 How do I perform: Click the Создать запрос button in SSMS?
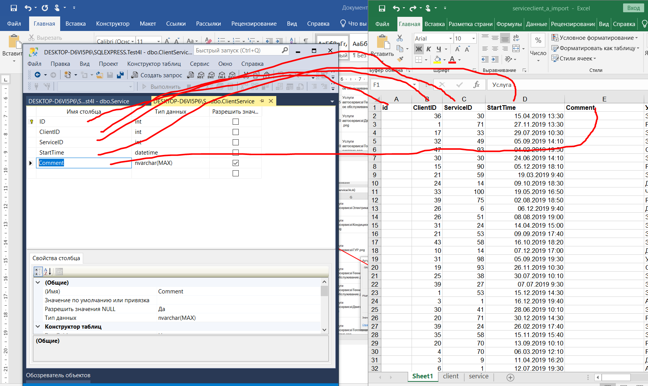(157, 75)
